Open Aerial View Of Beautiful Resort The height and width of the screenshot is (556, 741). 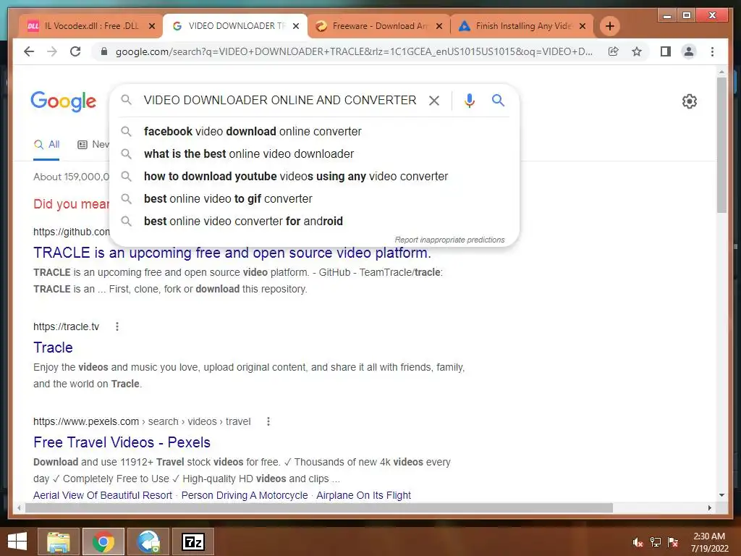coord(103,495)
